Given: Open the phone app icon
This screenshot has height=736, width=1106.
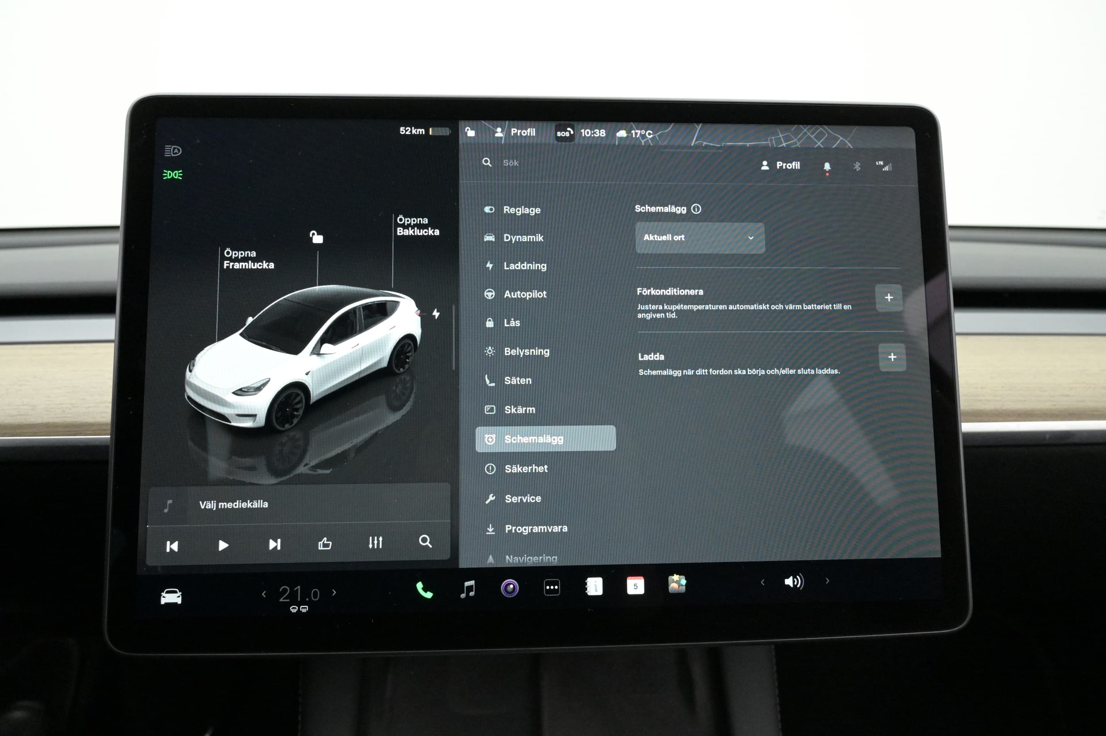Looking at the screenshot, I should pos(424,590).
